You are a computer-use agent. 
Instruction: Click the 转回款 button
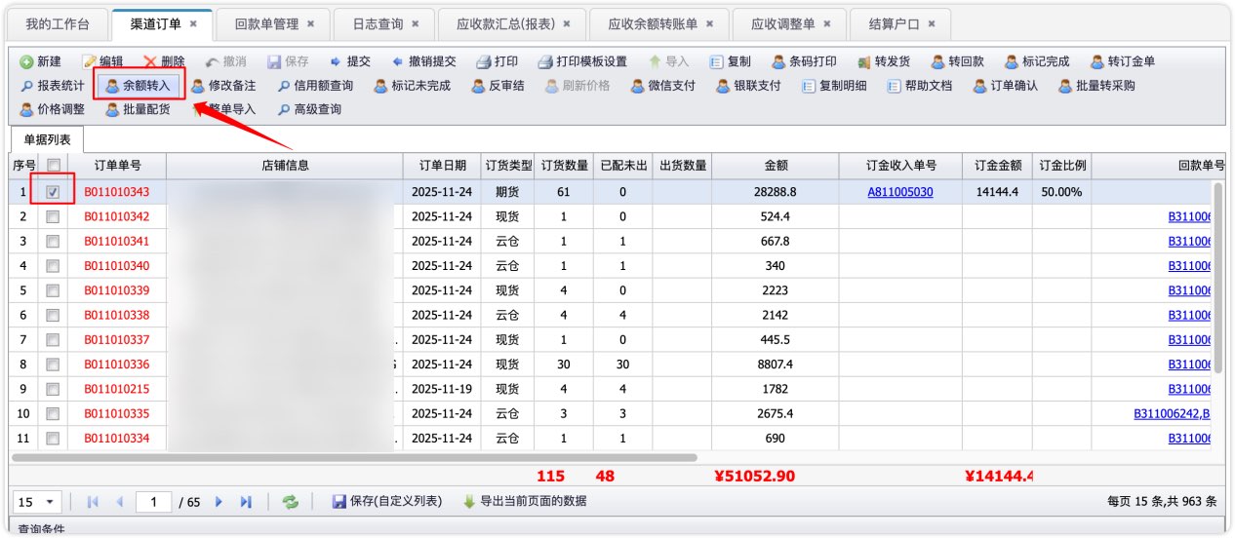click(958, 61)
